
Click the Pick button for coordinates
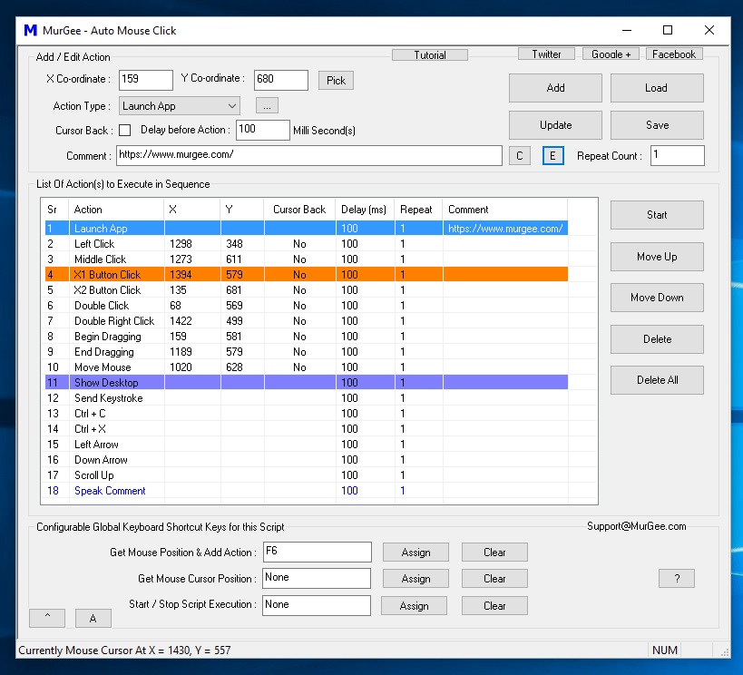[x=336, y=80]
